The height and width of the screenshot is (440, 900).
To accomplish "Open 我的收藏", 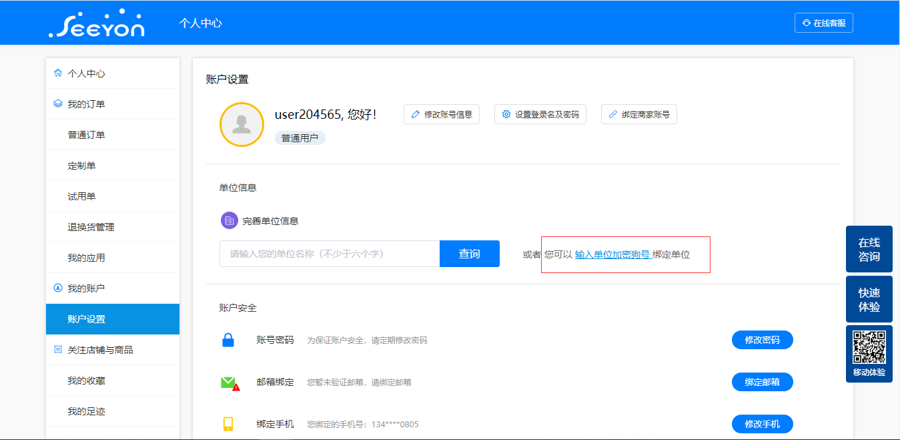I will (113, 381).
